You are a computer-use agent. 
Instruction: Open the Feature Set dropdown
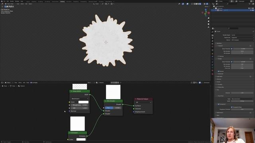[242, 37]
